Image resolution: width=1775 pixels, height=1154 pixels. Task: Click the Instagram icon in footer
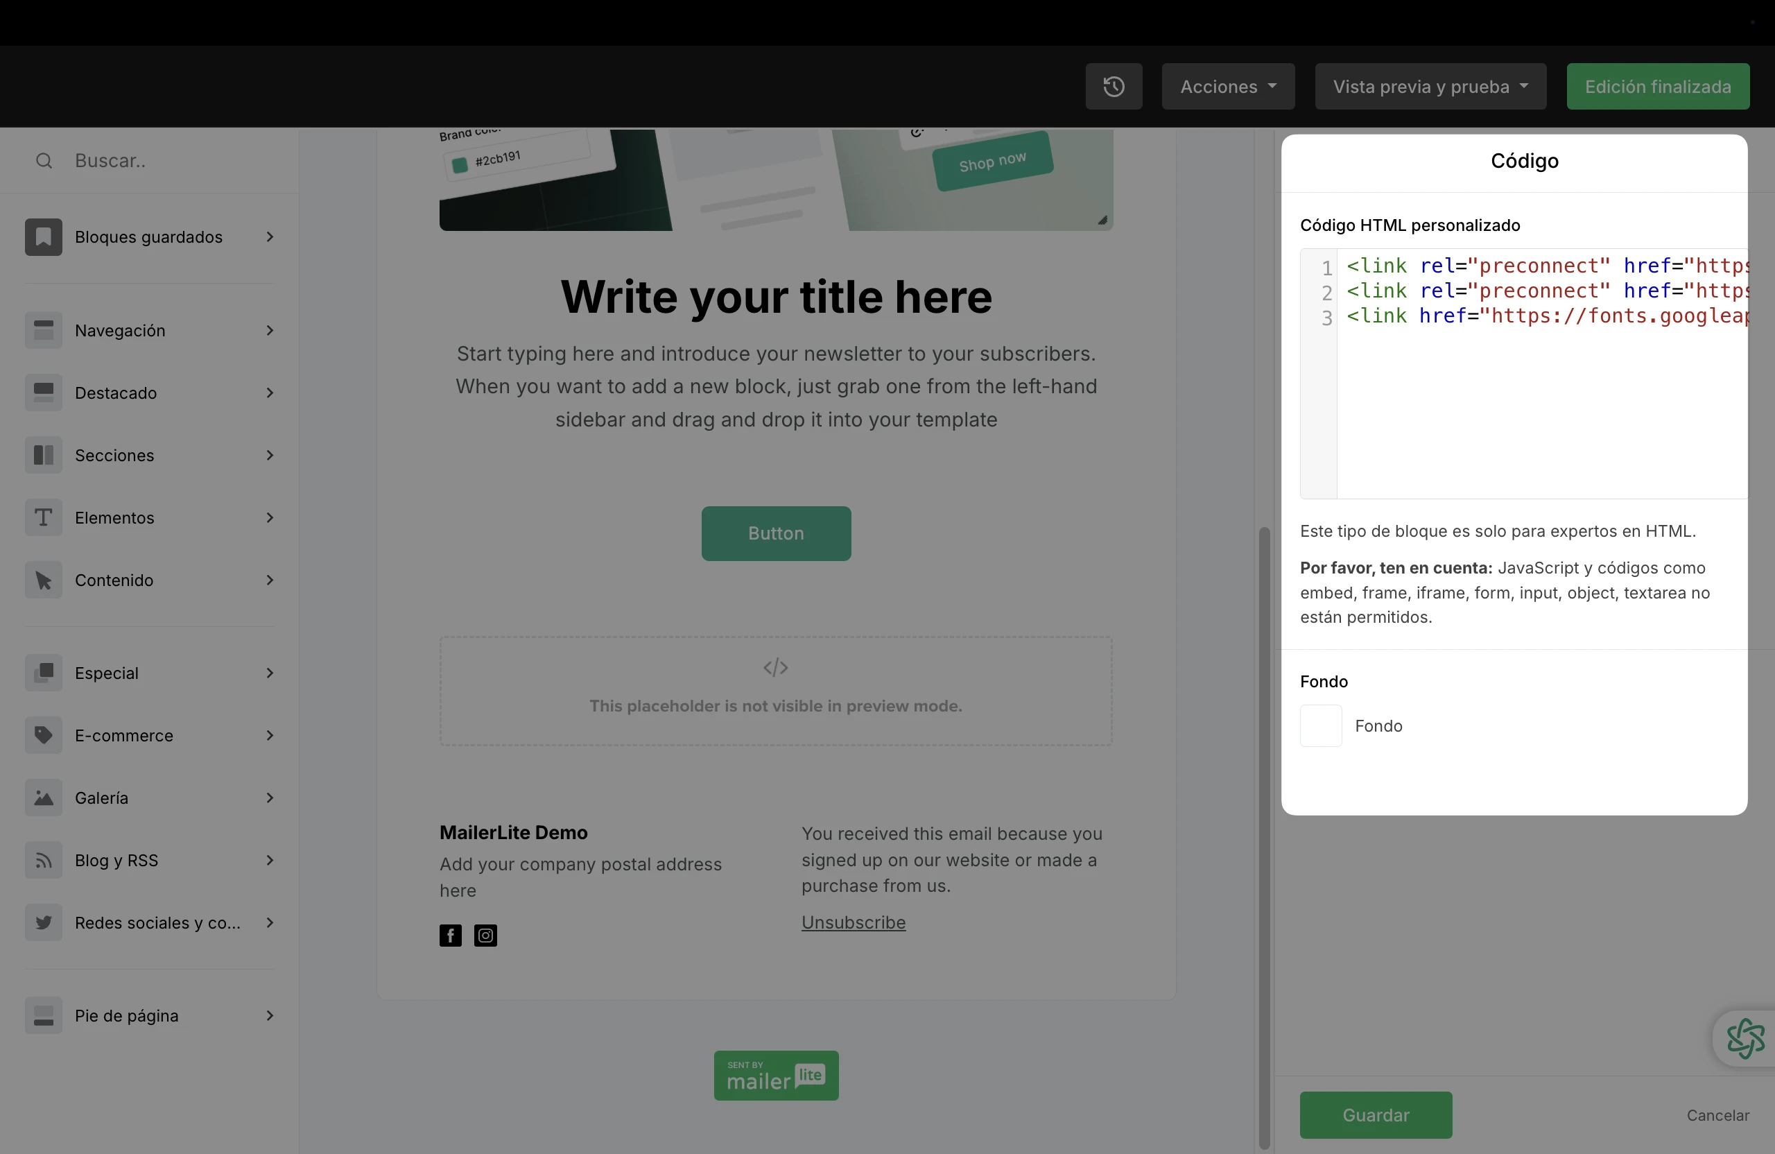click(x=485, y=936)
